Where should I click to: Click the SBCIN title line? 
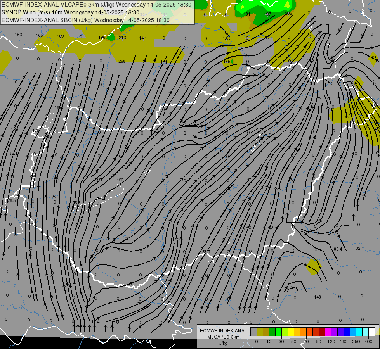point(85,20)
